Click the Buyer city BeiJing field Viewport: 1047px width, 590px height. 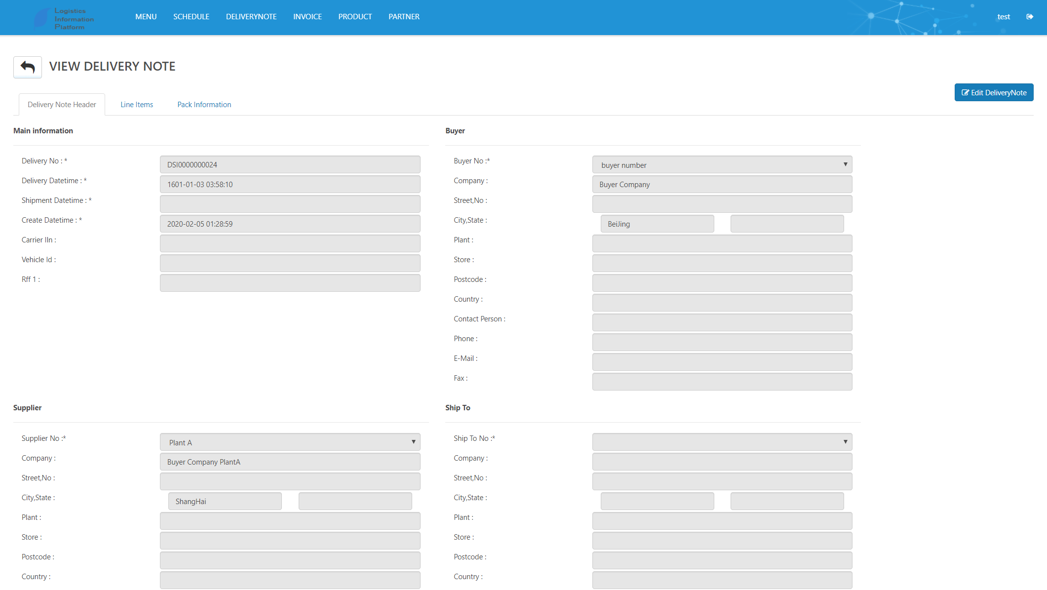click(658, 224)
